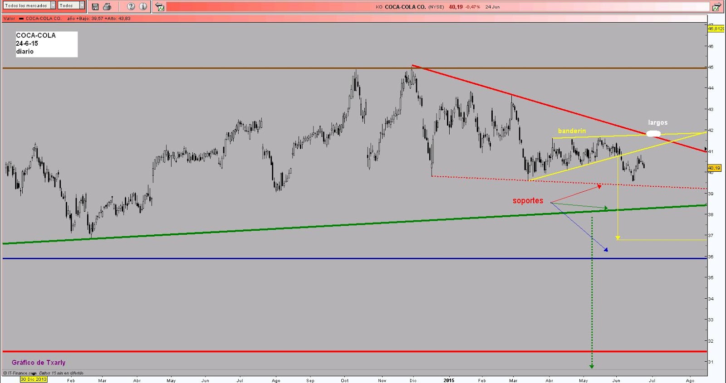Click the previous chart arrow icon
The width and height of the screenshot is (726, 383).
[x=160, y=7]
